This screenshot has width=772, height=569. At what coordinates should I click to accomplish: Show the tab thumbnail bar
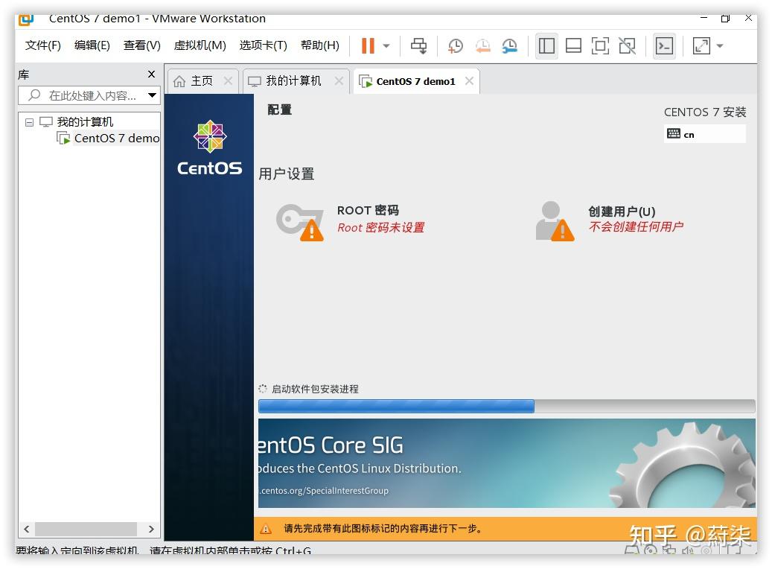573,45
